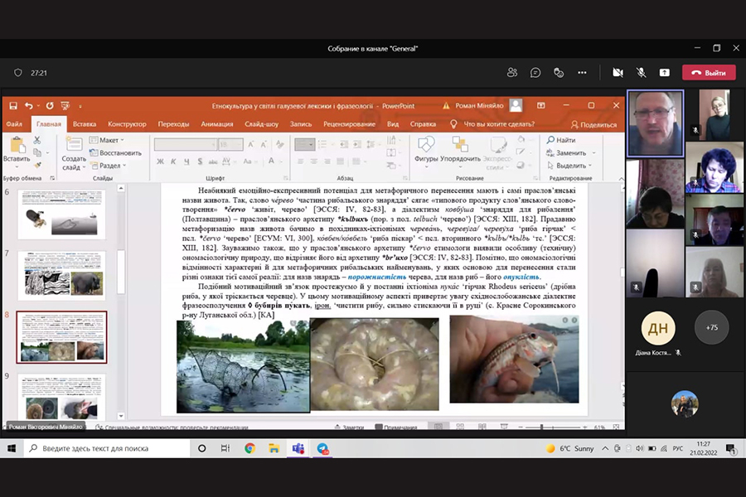
Task: Open the meeting chat
Action: 535,73
